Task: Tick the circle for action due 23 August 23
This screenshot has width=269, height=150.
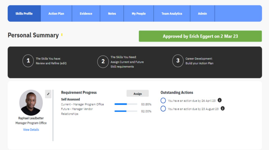Action: pyautogui.click(x=163, y=109)
